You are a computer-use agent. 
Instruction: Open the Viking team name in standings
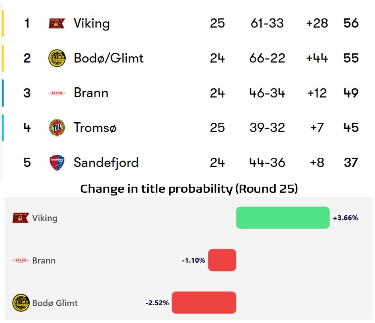point(92,24)
